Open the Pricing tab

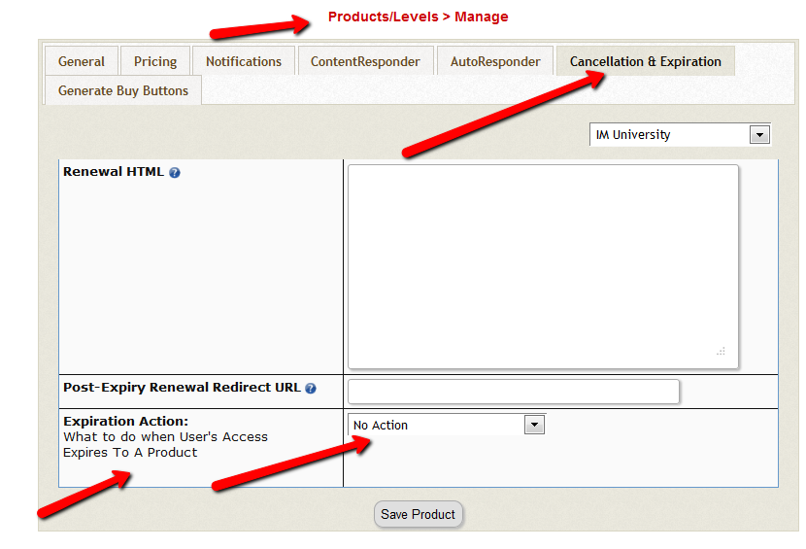(x=155, y=61)
